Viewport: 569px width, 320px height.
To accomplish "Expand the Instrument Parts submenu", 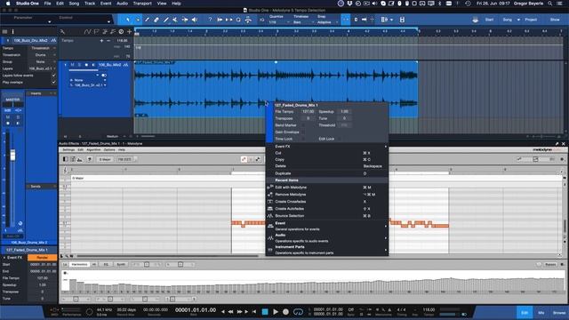I will pos(385,250).
